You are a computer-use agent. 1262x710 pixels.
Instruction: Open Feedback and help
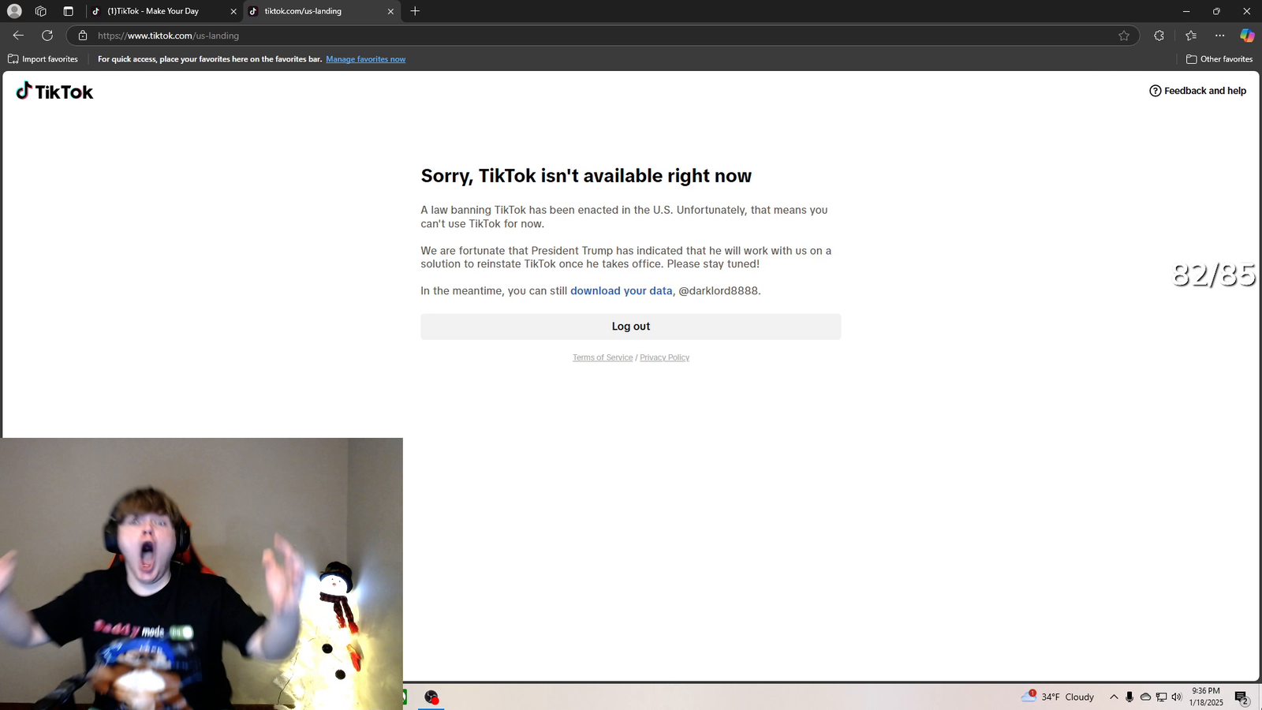pos(1197,91)
